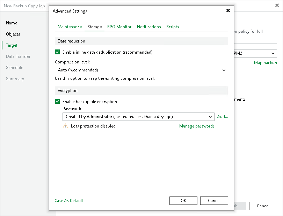Viewport: 283px width, 216px height.
Task: Click the loss protection warning triangle icon
Action: (65, 126)
